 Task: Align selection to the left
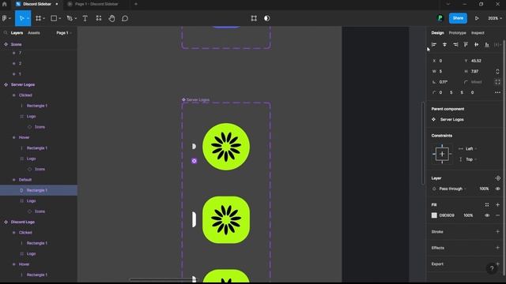(x=434, y=45)
